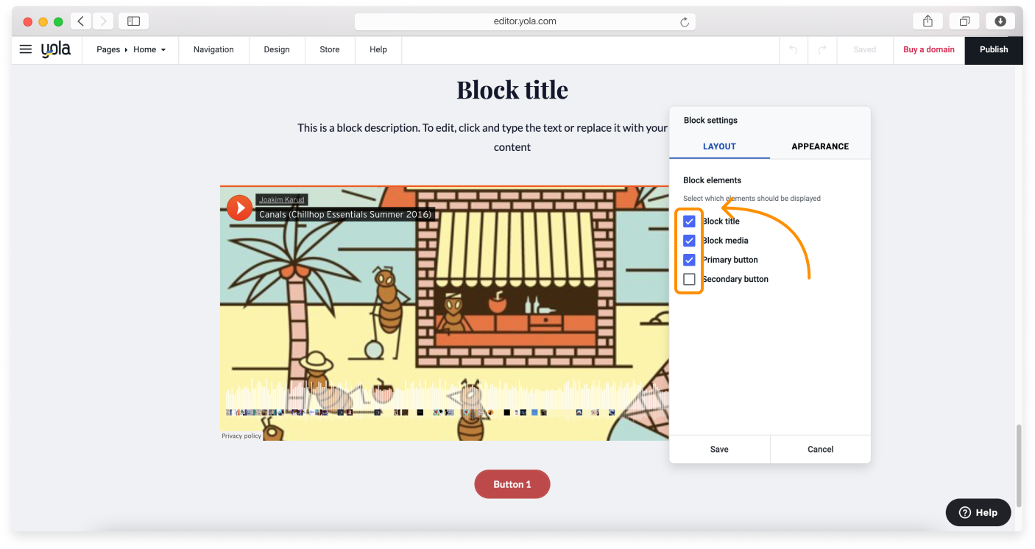Open the downloads icon in the browser toolbar
The image size is (1035, 549).
1000,21
